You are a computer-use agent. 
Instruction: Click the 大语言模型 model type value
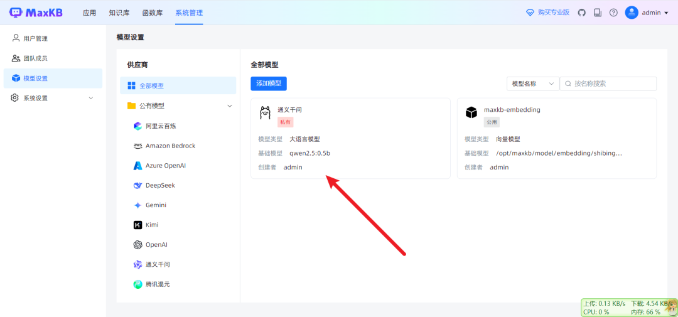305,139
